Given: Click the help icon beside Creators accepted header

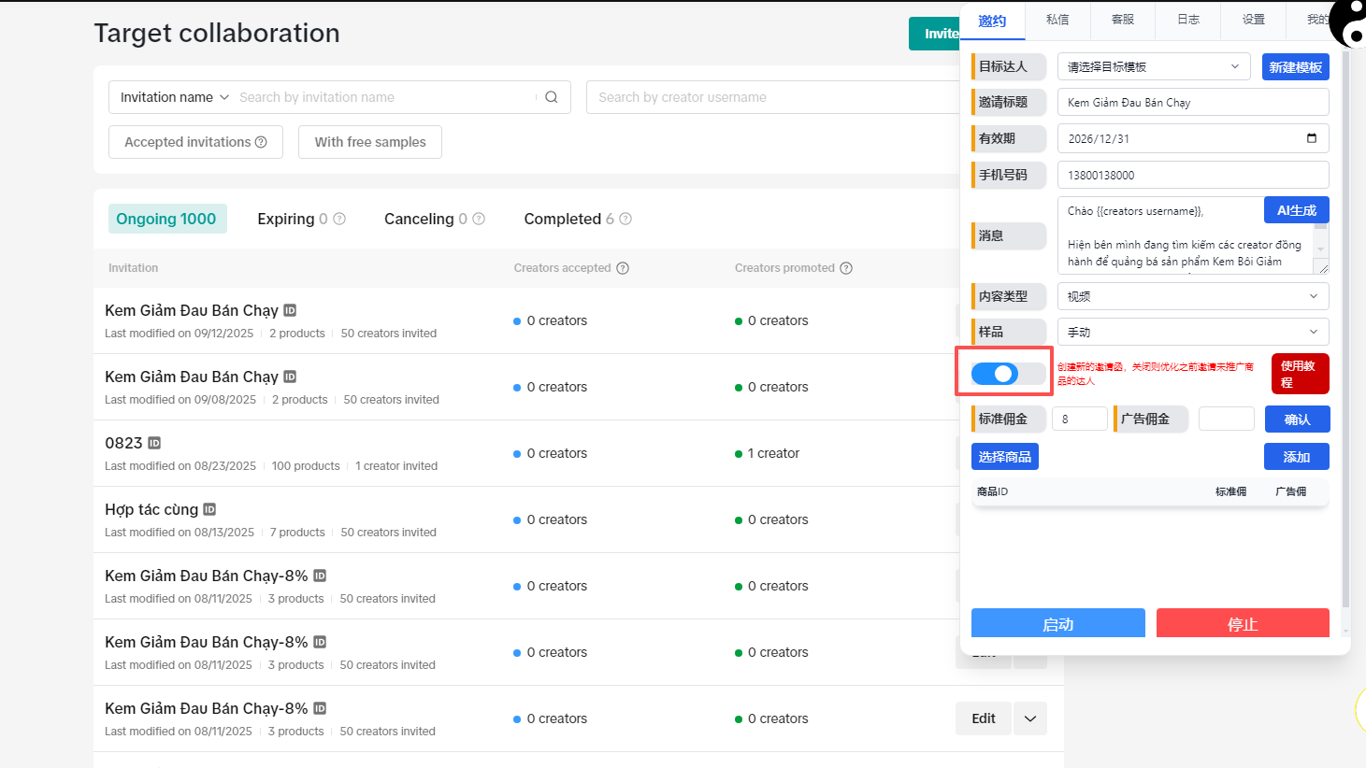Looking at the screenshot, I should tap(623, 268).
